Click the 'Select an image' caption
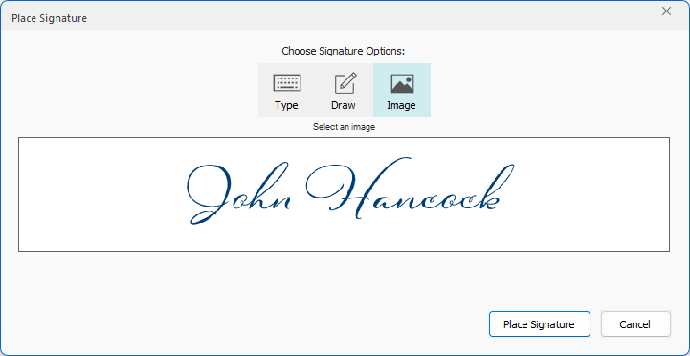Image resolution: width=690 pixels, height=356 pixels. click(344, 127)
